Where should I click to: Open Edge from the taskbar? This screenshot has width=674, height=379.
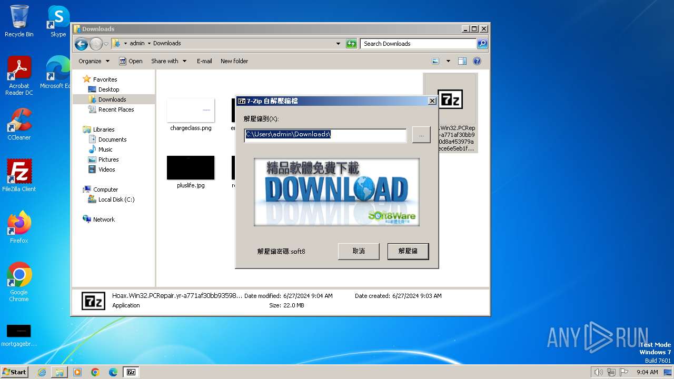click(113, 372)
